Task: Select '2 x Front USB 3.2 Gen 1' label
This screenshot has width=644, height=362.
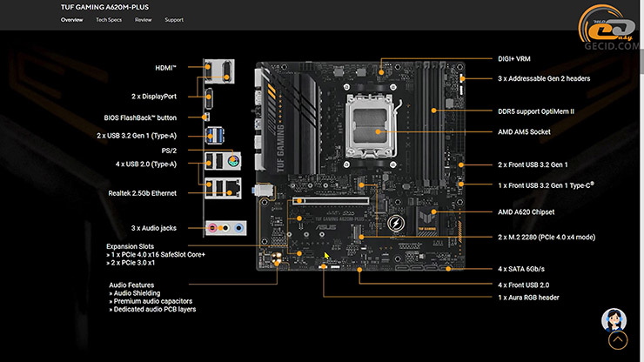Action: tap(533, 164)
